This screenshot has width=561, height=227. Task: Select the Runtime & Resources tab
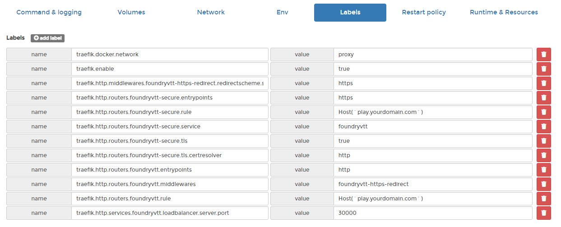click(x=504, y=13)
